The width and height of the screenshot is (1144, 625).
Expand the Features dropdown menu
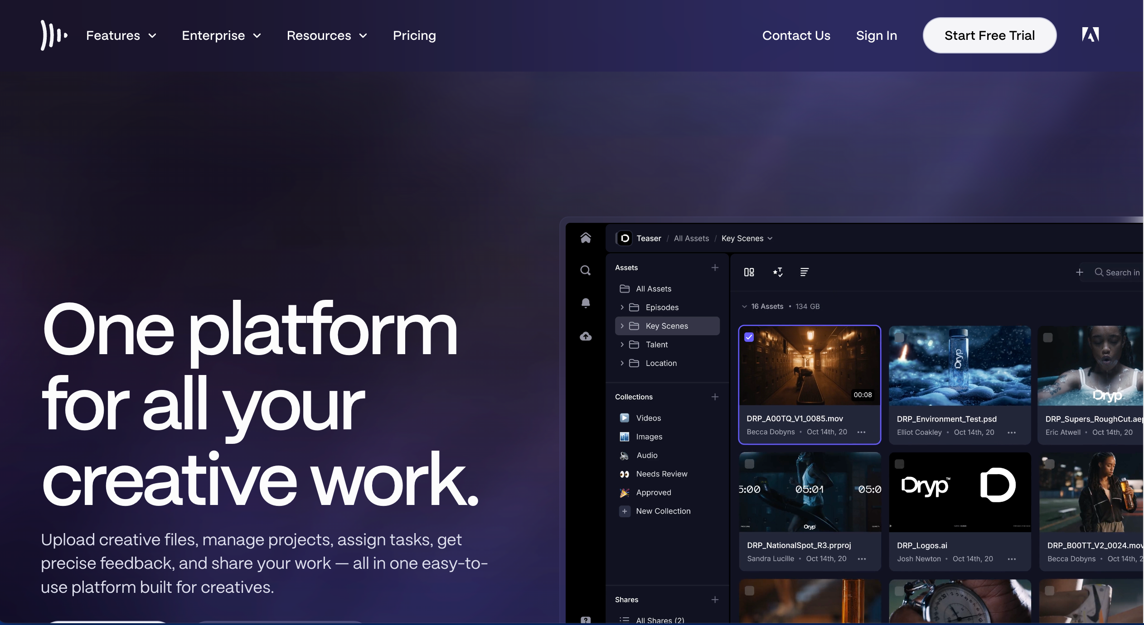coord(121,35)
